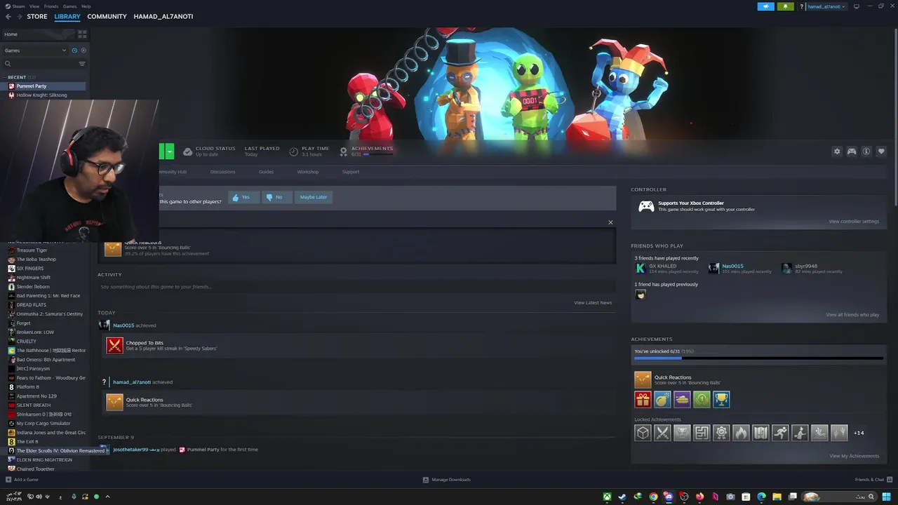This screenshot has height=505, width=898.
Task: Click View My Achievements link
Action: 854,456
